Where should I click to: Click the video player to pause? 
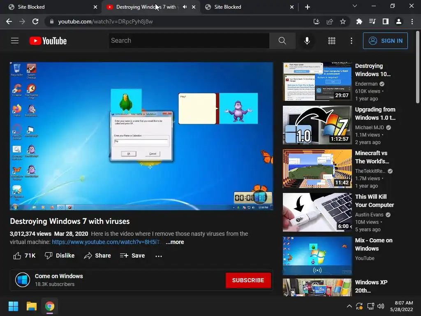coord(141,136)
